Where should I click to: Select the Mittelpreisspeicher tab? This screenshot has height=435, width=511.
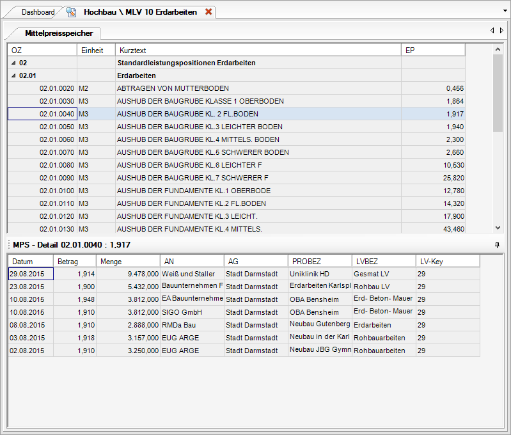click(x=59, y=33)
